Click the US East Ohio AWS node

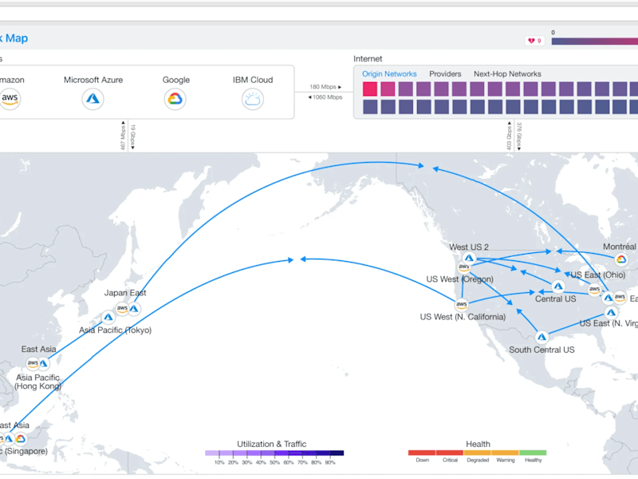(594, 289)
